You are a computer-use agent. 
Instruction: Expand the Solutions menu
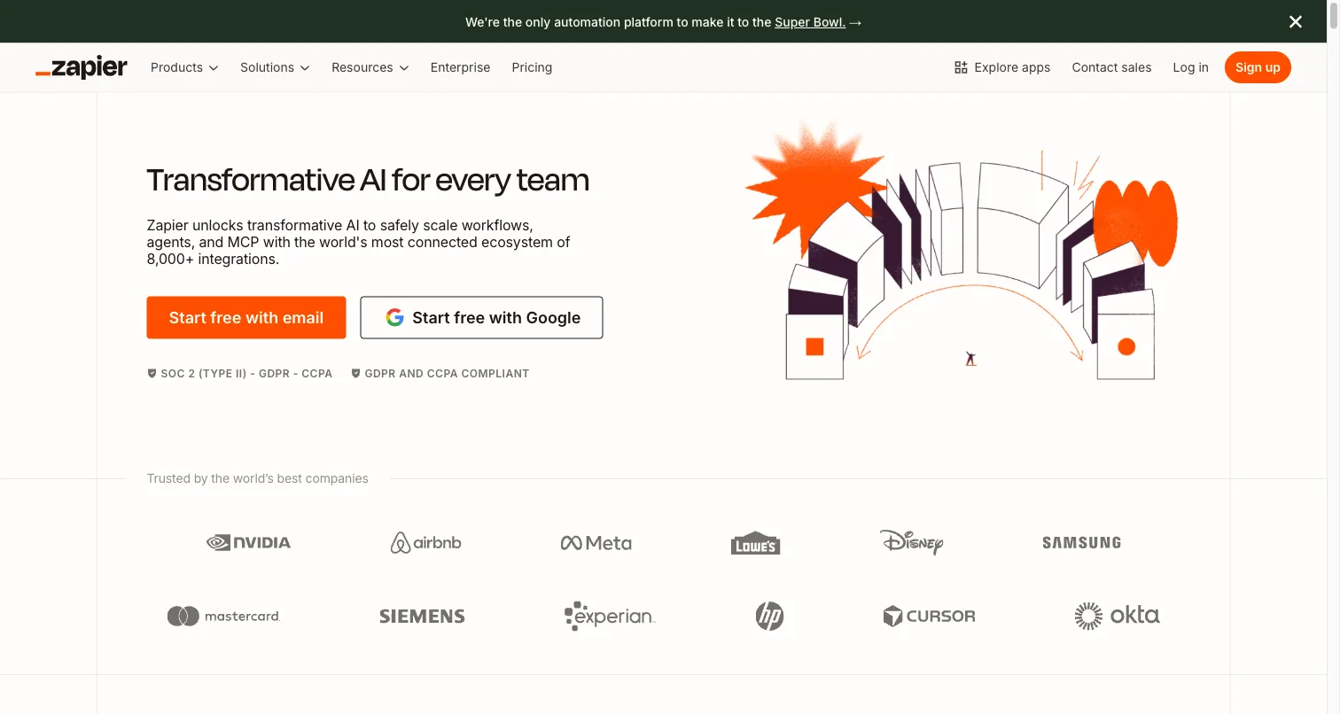point(275,67)
